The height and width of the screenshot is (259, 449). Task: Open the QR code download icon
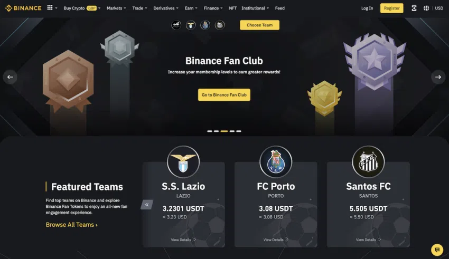(414, 8)
